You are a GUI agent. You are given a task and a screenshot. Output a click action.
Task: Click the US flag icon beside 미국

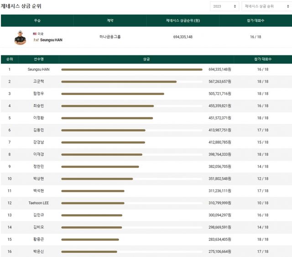[x=35, y=34]
